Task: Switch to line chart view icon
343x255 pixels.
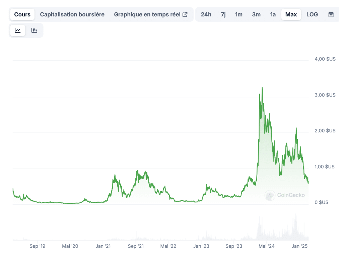Action: (x=18, y=30)
